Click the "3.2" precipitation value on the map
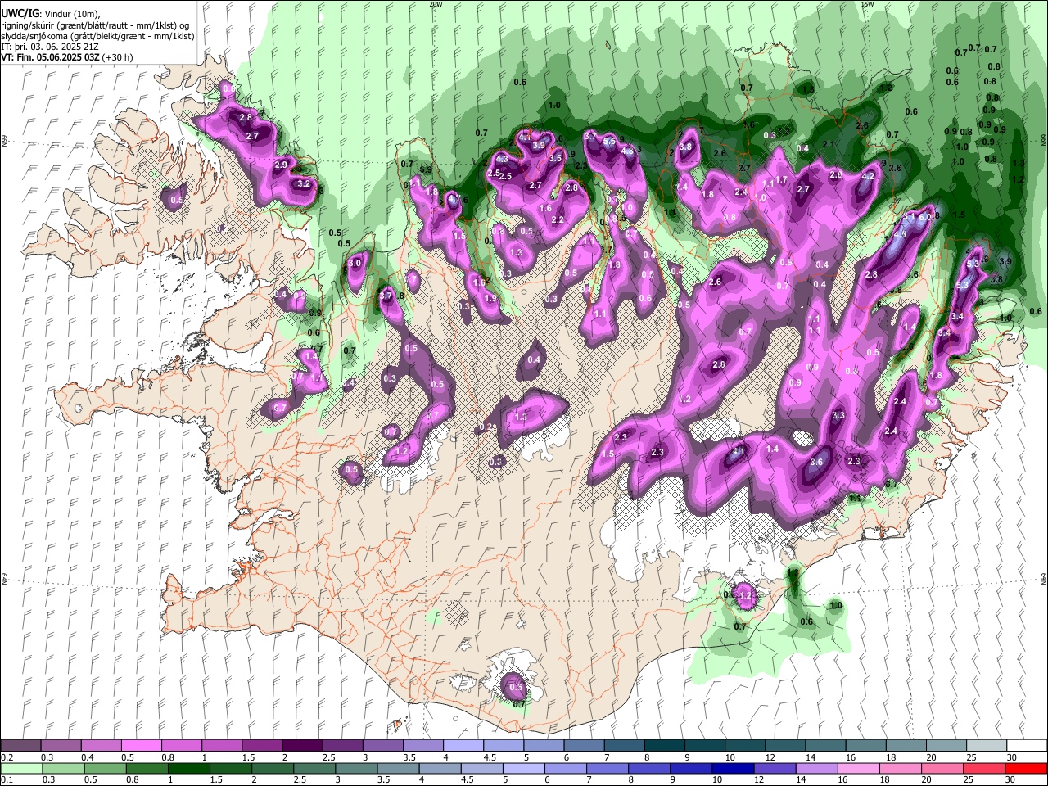 [x=304, y=184]
